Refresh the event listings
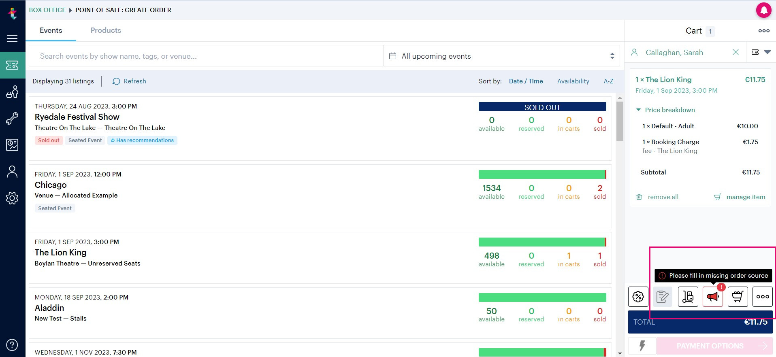Viewport: 776px width, 357px height. tap(130, 81)
